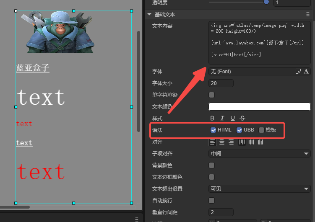
Task: Toggle italic text style
Action: [x=222, y=119]
